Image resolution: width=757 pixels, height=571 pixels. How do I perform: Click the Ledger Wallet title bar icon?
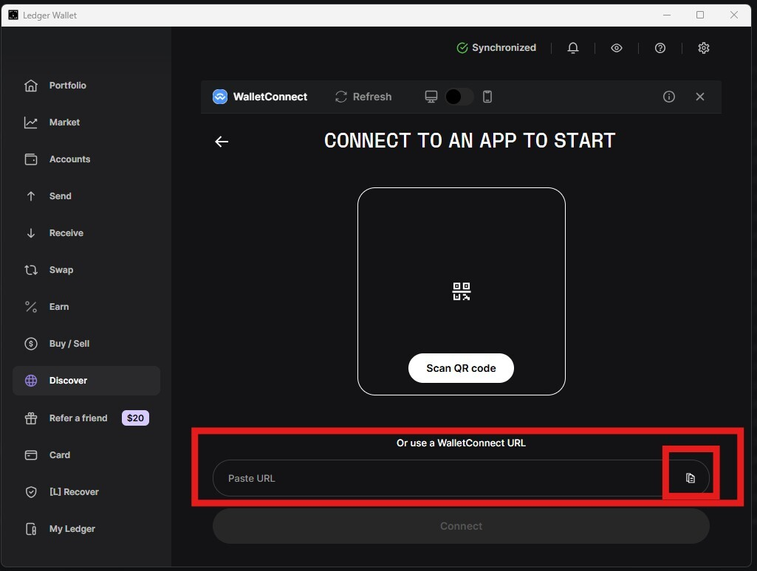tap(13, 15)
